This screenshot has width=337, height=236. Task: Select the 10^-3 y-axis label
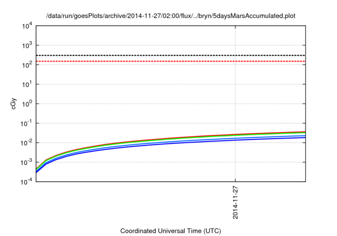pos(26,162)
